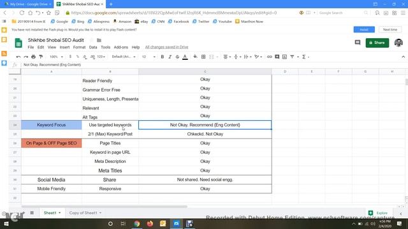
Task: Open Chrome from the taskbar
Action: (x=136, y=223)
